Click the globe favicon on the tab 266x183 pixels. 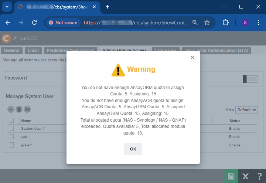(20, 7)
